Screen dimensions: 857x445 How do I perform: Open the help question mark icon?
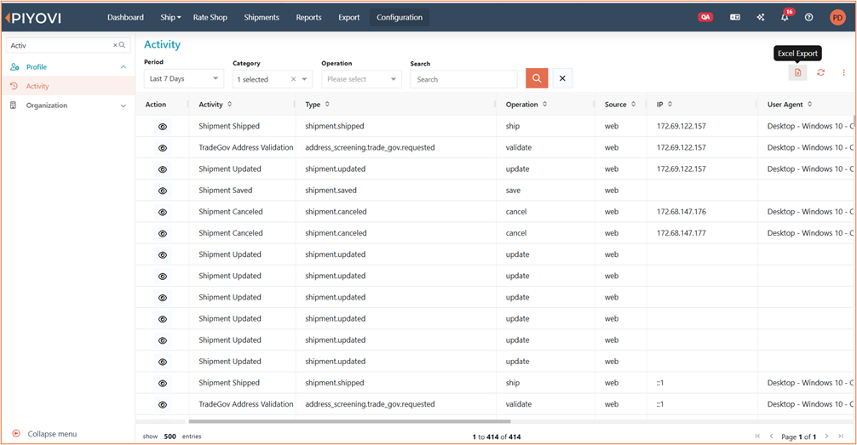point(808,18)
